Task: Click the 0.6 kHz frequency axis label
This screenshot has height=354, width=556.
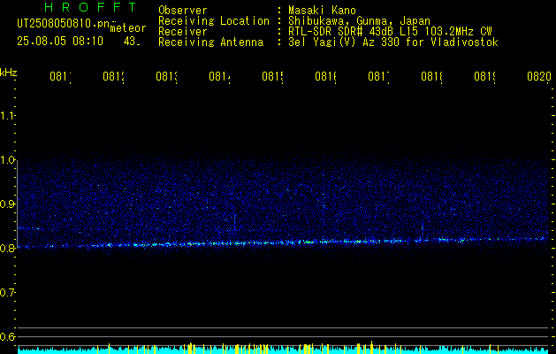Action: (x=7, y=336)
